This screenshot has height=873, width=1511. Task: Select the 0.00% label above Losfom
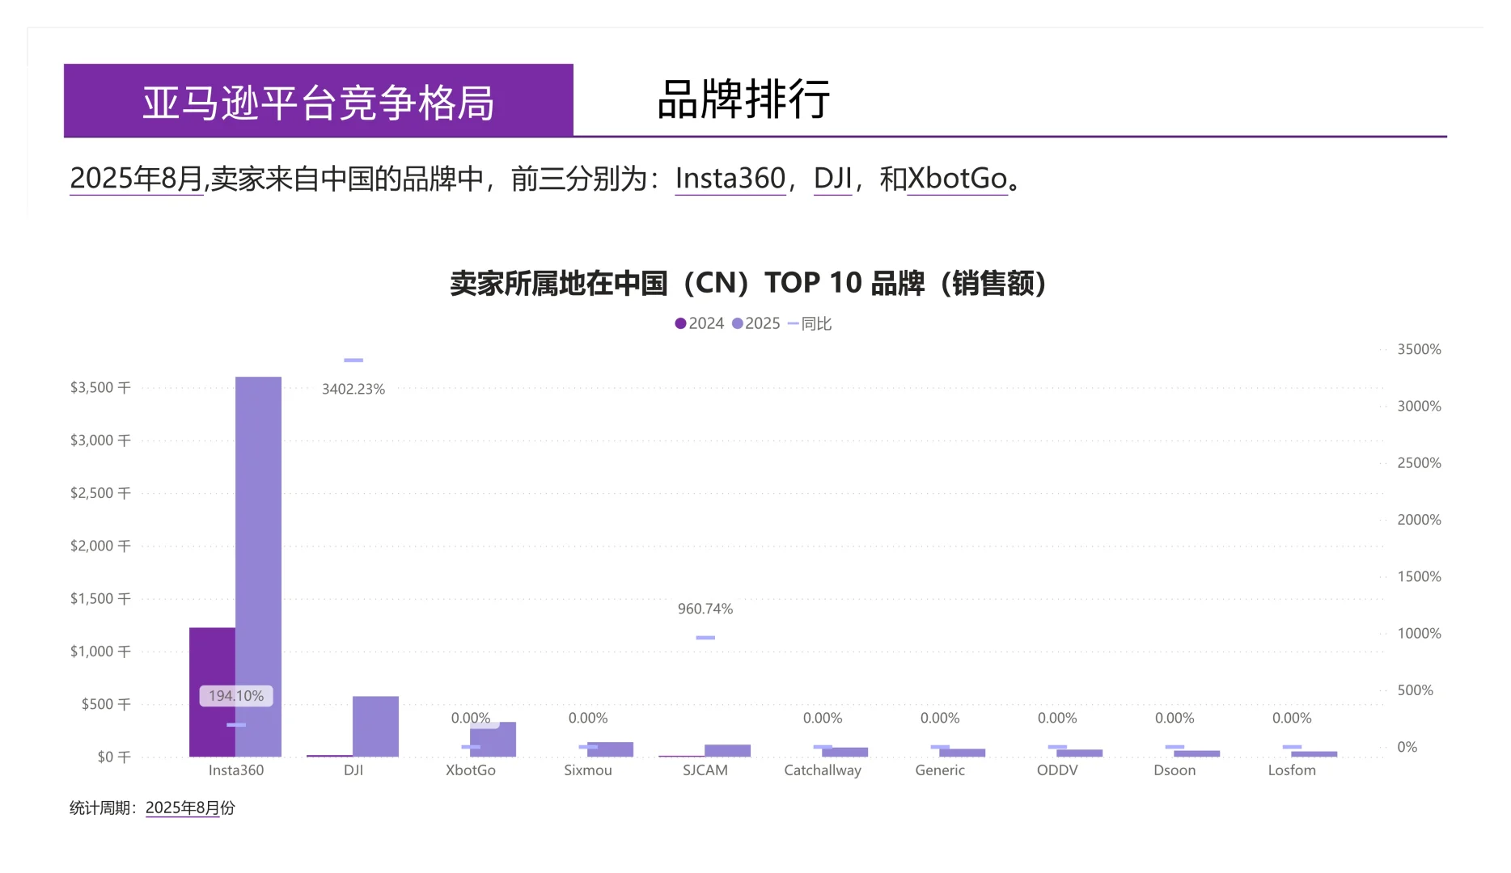[1292, 718]
